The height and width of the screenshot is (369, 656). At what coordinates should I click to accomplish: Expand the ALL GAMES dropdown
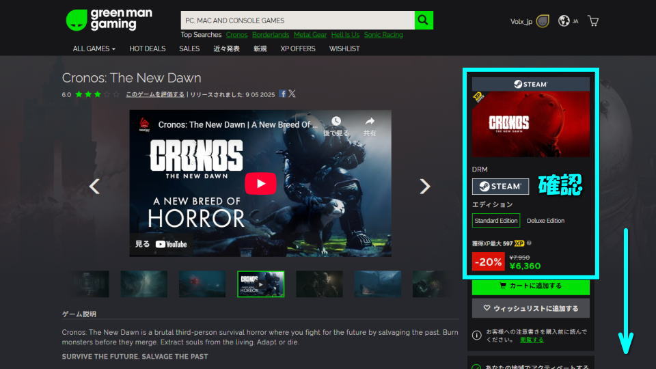tap(94, 49)
